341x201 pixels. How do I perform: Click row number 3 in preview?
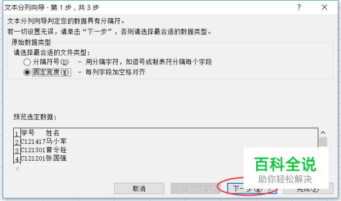[x=17, y=151]
